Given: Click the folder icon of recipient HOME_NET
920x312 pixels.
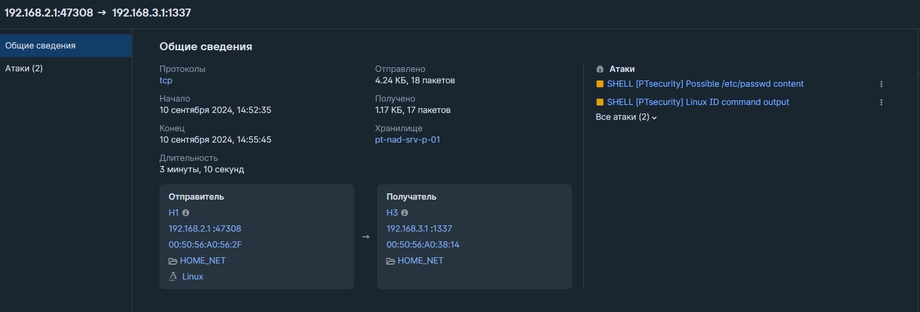Looking at the screenshot, I should click(390, 261).
